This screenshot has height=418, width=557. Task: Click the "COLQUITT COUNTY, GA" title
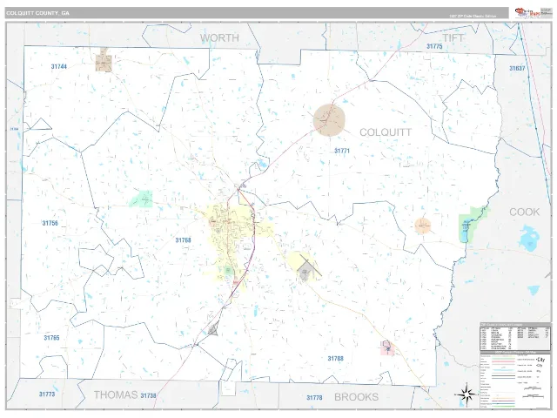coord(37,13)
